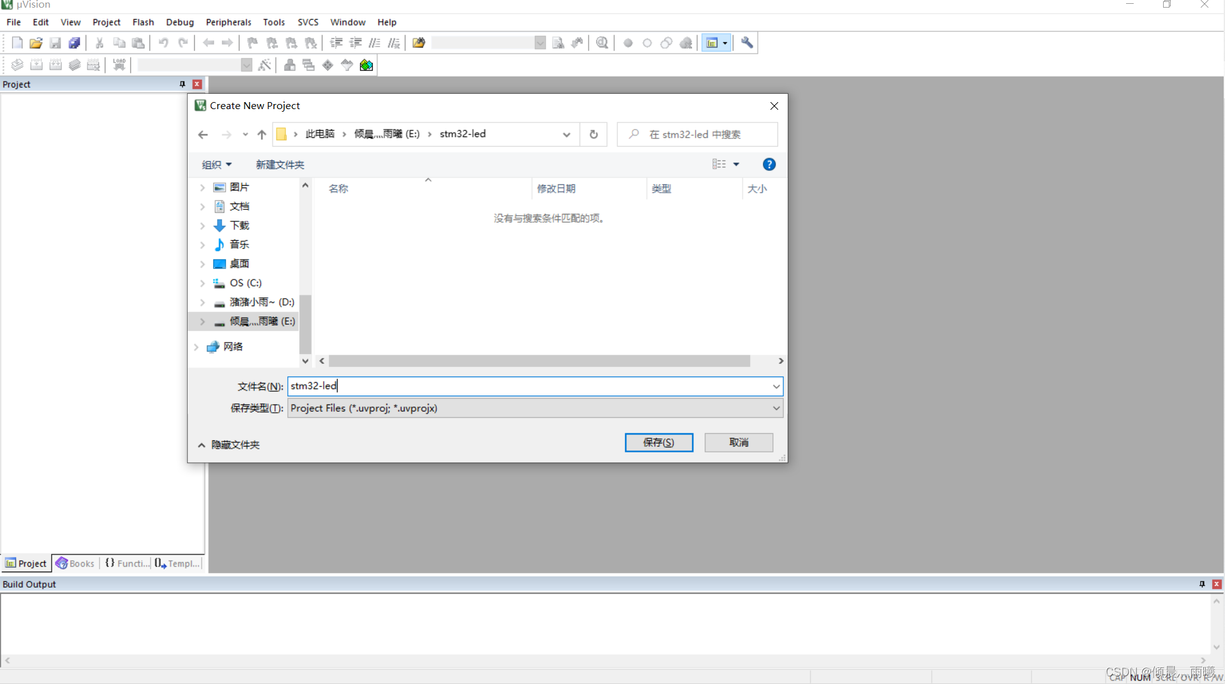This screenshot has width=1225, height=684.
Task: Pin the Project panel
Action: tap(182, 84)
